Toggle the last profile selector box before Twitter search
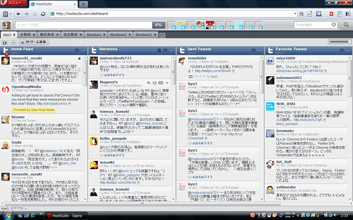The width and height of the screenshot is (353, 220). coord(259,25)
